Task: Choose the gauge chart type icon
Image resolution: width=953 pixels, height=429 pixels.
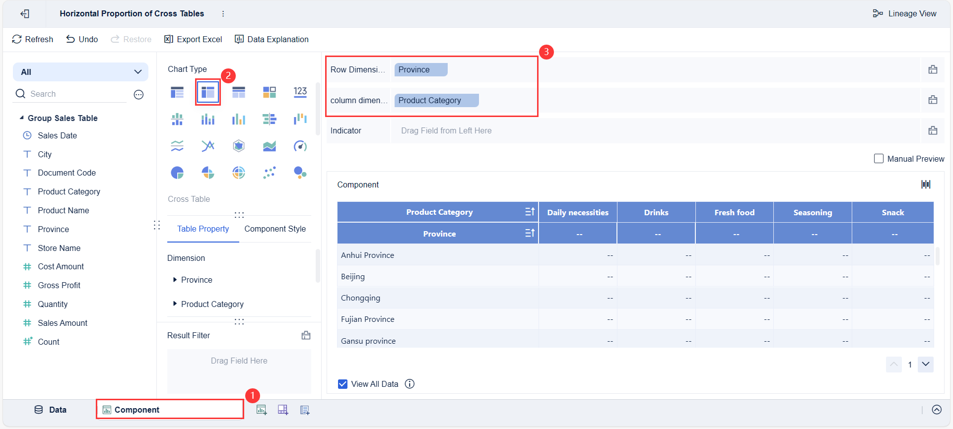Action: [x=300, y=146]
